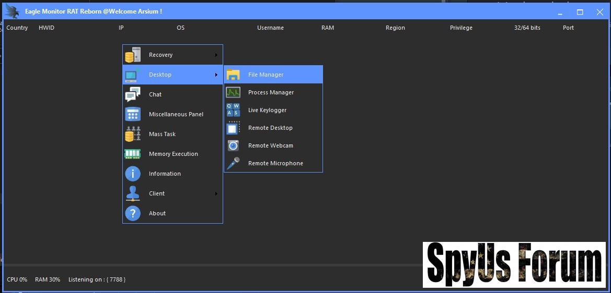Expand the Recovery submenu arrow
The width and height of the screenshot is (611, 293).
216,55
